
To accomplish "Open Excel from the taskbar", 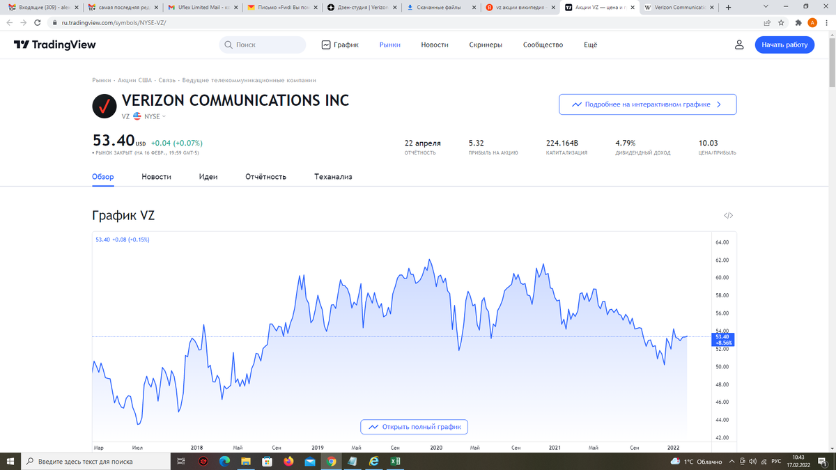I will pyautogui.click(x=395, y=462).
